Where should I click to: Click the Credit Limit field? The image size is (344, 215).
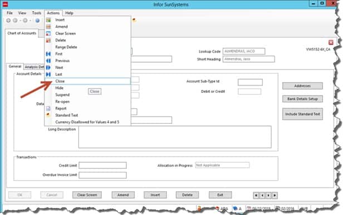pyautogui.click(x=102, y=166)
